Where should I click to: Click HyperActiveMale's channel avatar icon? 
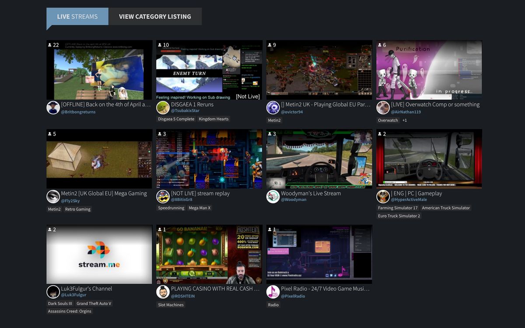coord(383,197)
